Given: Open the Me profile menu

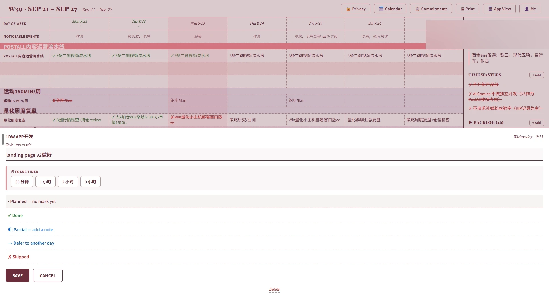Looking at the screenshot, I should pos(530,9).
